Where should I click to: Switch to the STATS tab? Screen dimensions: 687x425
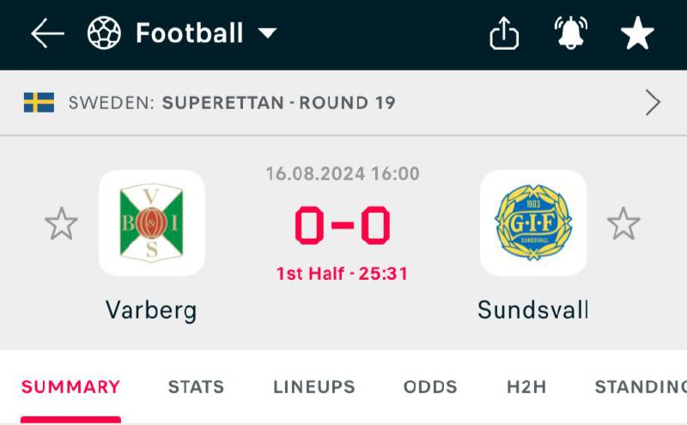point(196,387)
